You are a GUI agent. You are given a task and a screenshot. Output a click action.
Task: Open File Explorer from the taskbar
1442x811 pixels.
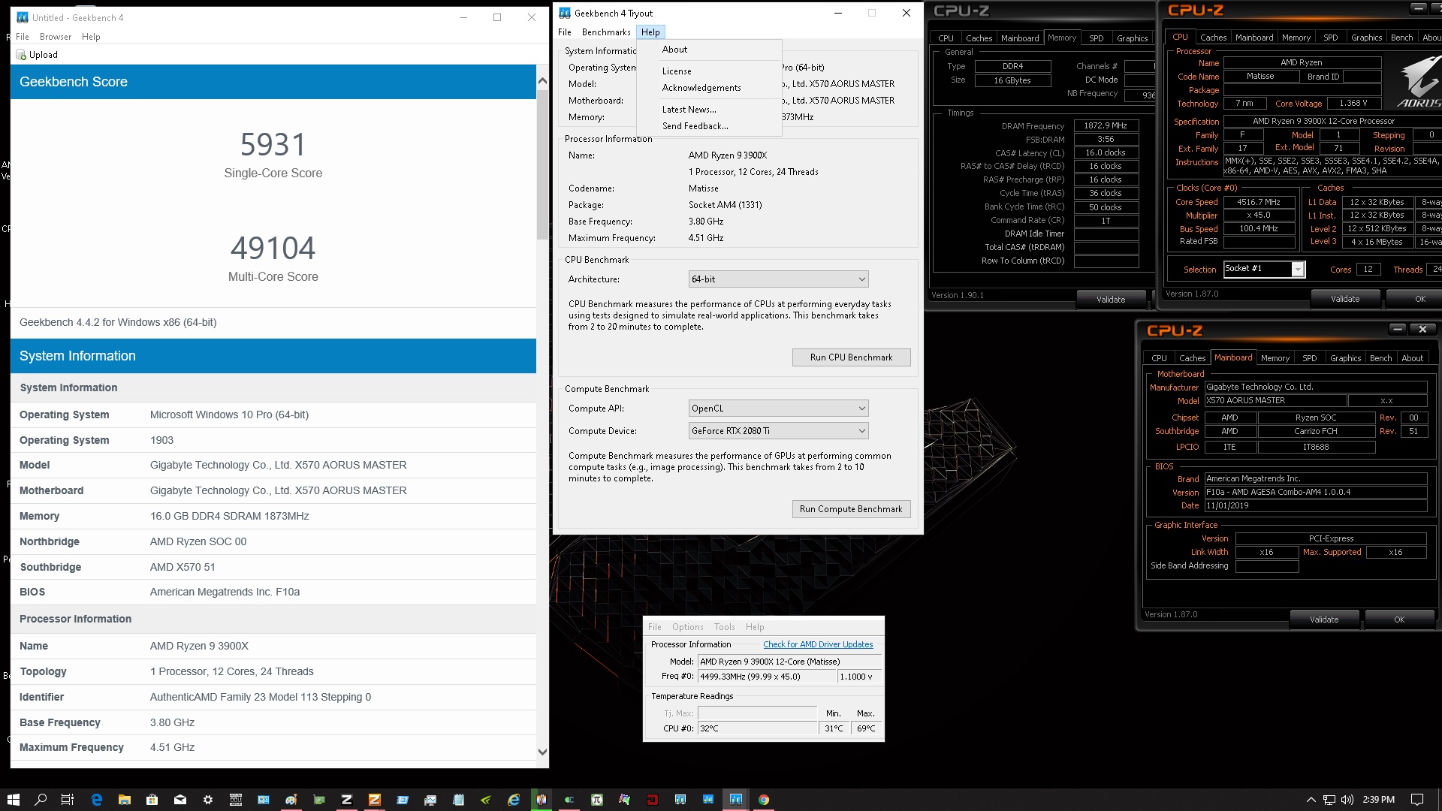124,800
